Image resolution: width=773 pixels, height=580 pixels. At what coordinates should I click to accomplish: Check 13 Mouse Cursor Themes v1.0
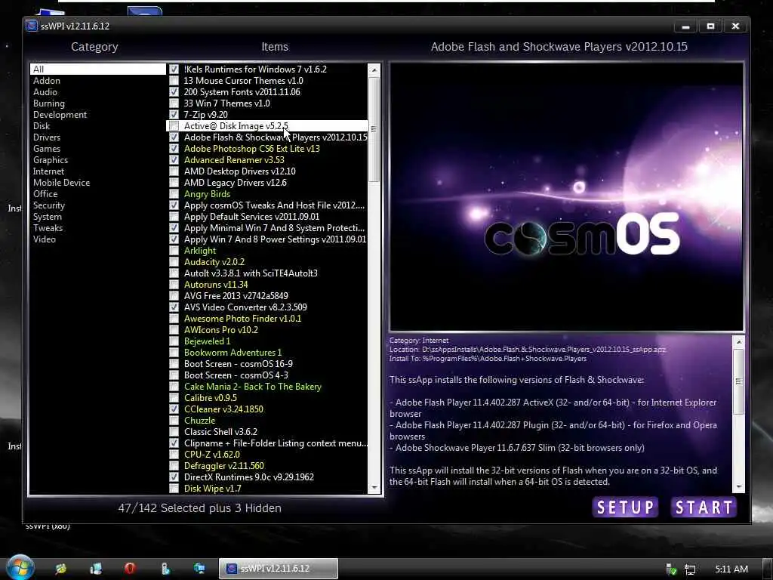[174, 80]
